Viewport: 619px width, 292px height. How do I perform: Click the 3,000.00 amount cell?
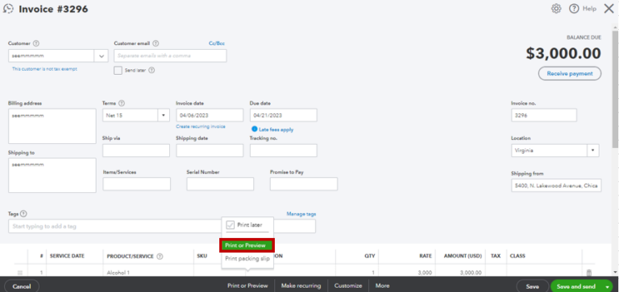coord(460,273)
